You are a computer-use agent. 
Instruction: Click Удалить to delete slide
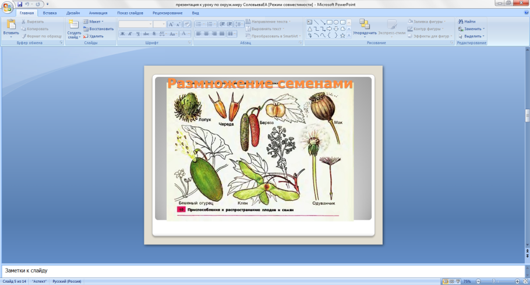[94, 36]
